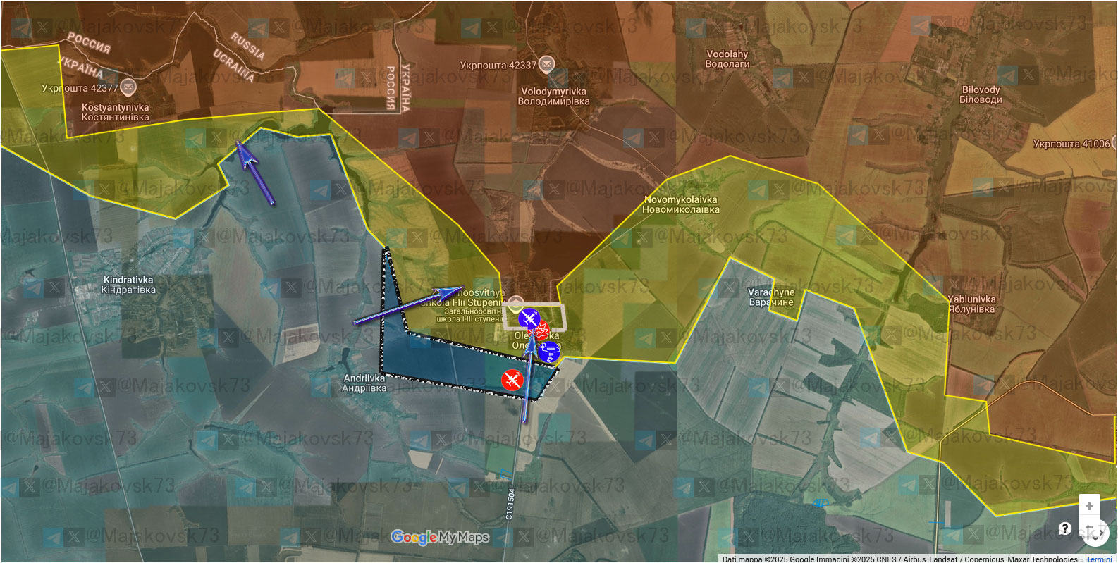
Task: Click the Kostyantynivka place label
Action: pyautogui.click(x=115, y=112)
